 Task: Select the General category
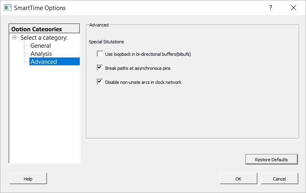[41, 46]
